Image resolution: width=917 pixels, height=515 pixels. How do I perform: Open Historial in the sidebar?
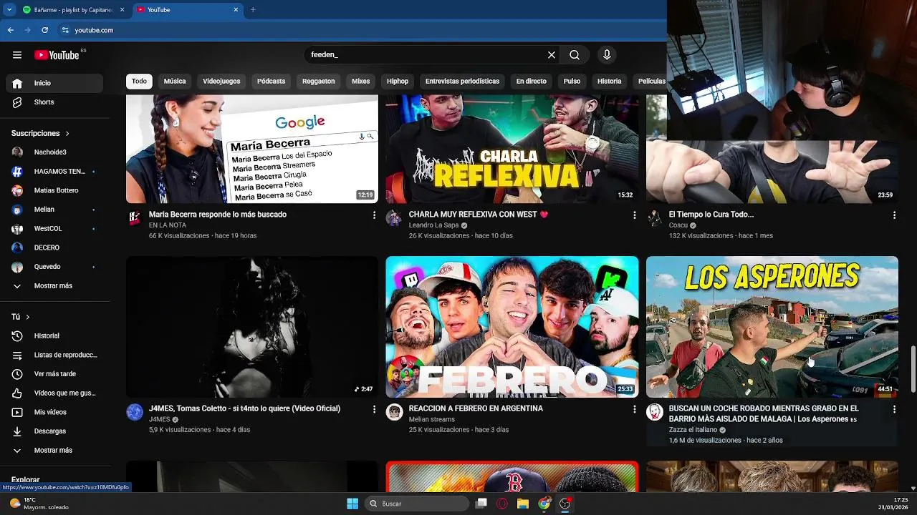click(55, 336)
